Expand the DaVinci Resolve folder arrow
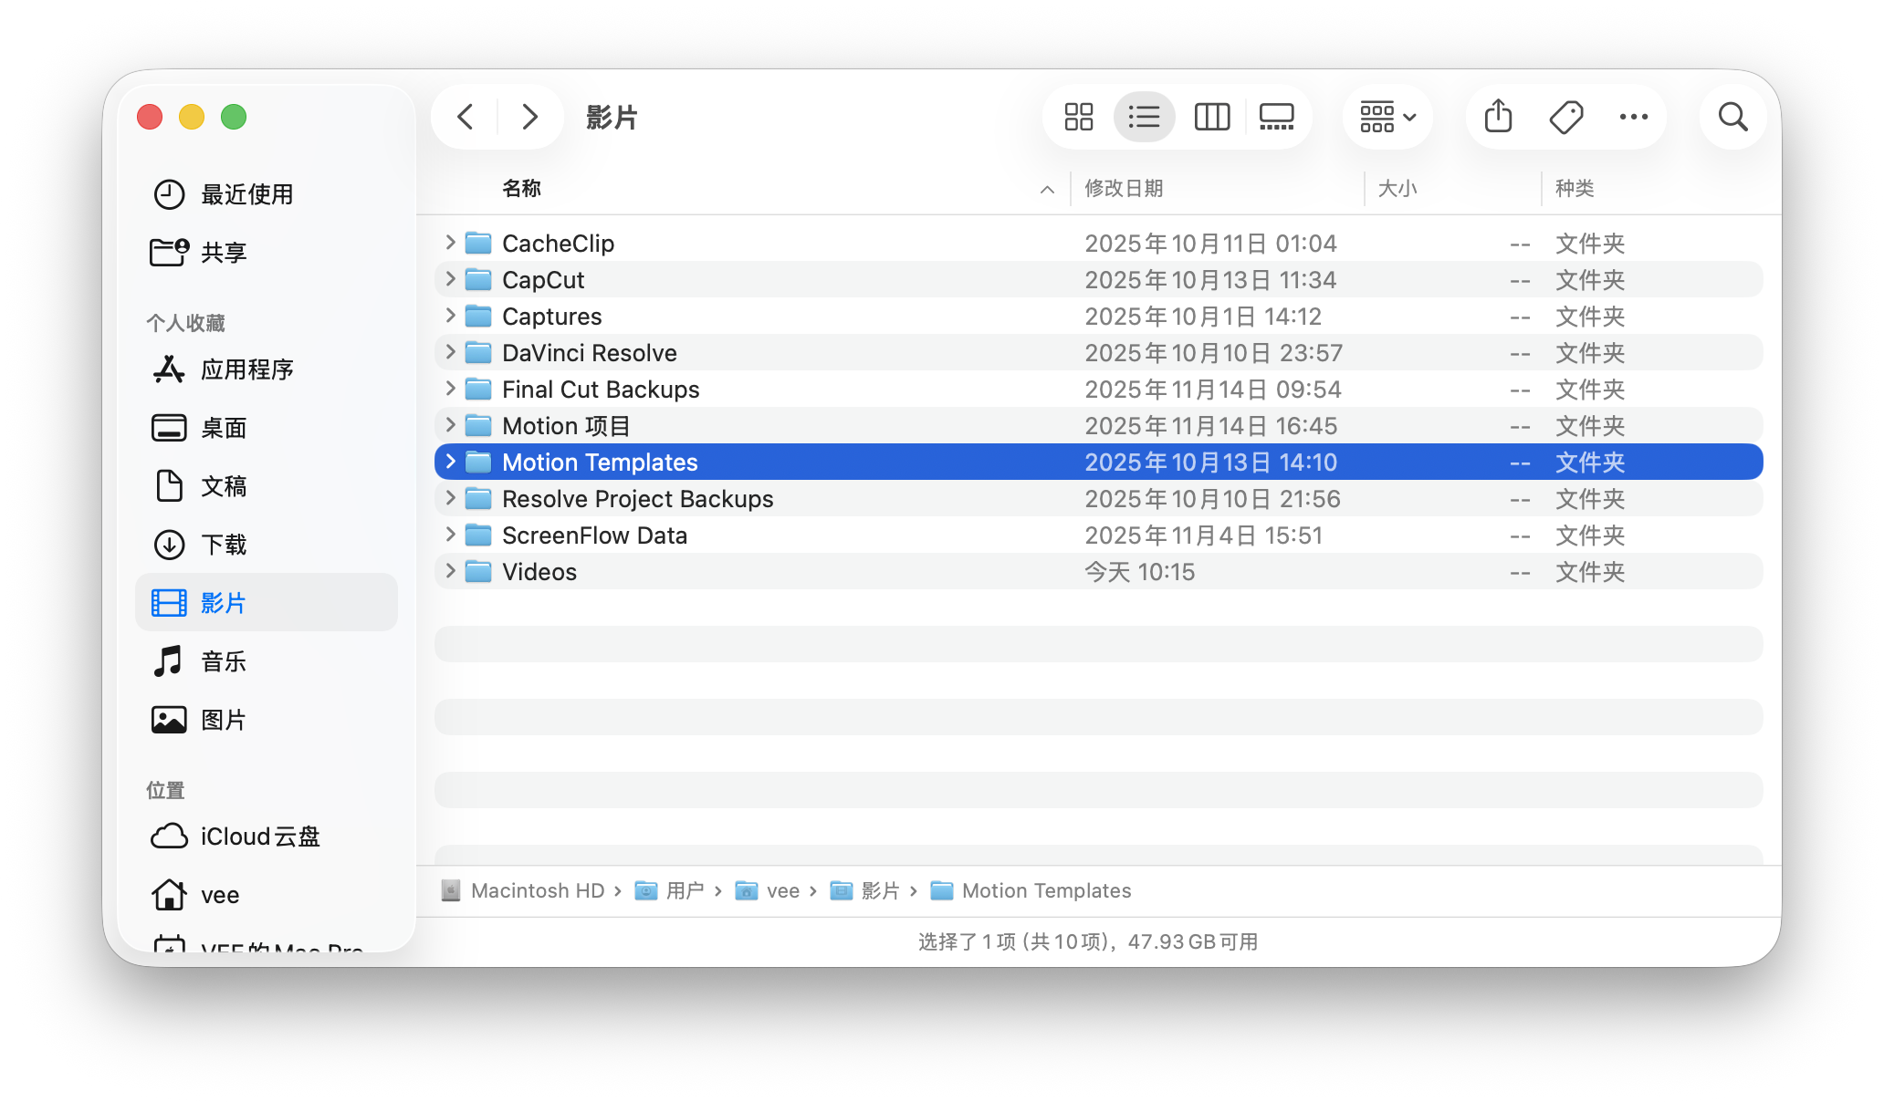1884x1102 pixels. click(450, 352)
